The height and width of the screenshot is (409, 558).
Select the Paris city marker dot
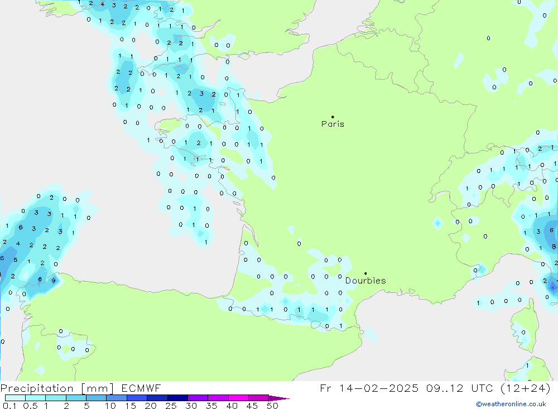click(x=333, y=117)
